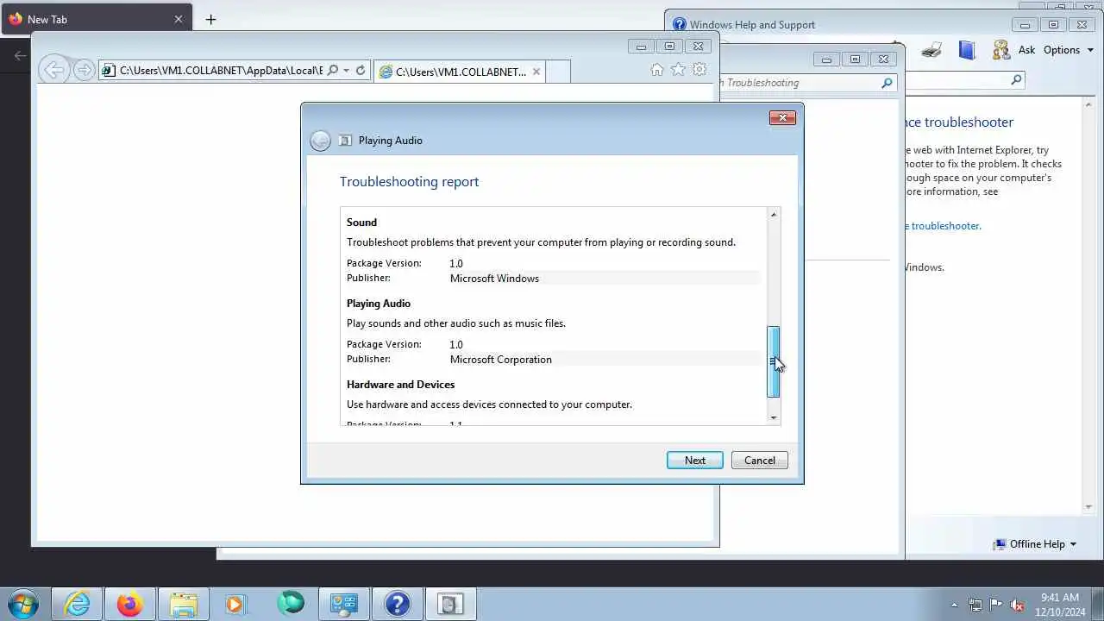Minimize the Internet Explorer window
This screenshot has width=1104, height=621.
(641, 47)
